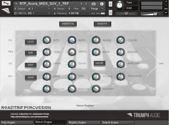The height and width of the screenshot is (125, 169).
Task: Click the Tune value 0.00 field
Action: point(131,8)
